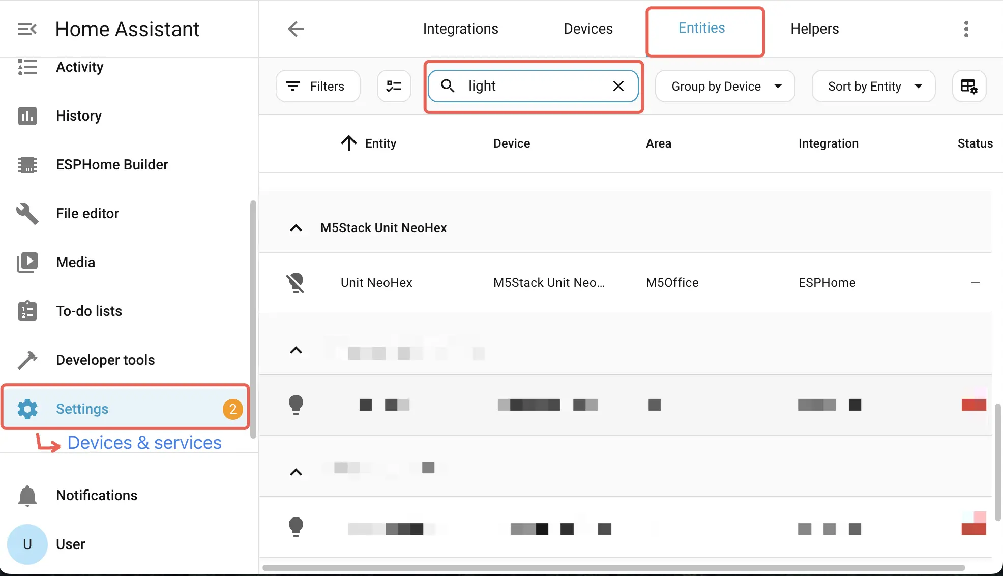Clear the light search text
The width and height of the screenshot is (1003, 576).
coord(618,86)
